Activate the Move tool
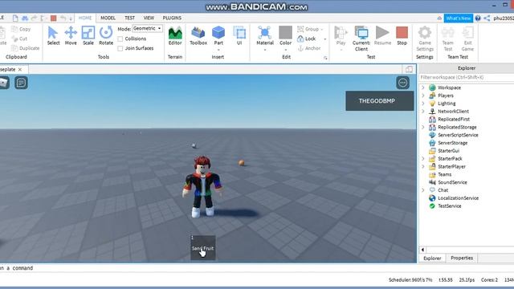 71,35
